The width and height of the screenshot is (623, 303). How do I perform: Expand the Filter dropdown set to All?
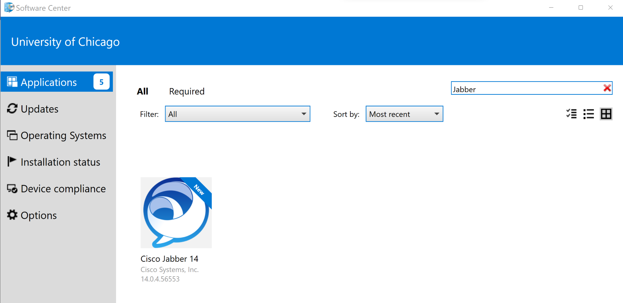tap(238, 114)
